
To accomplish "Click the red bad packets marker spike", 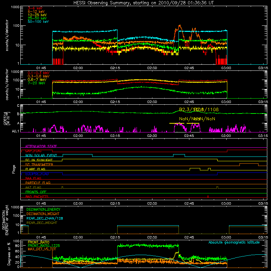I will pyautogui.click(x=208, y=196).
